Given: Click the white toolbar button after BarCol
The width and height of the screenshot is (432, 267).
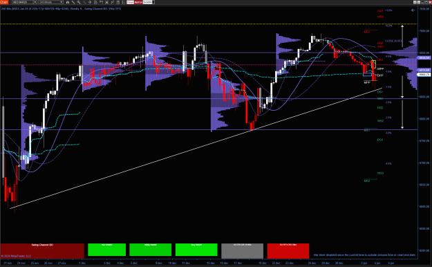Looking at the screenshot, I should click(x=148, y=2).
